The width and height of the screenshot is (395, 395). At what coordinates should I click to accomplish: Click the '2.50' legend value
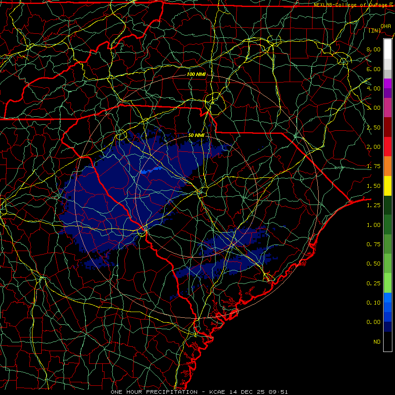pos(373,127)
